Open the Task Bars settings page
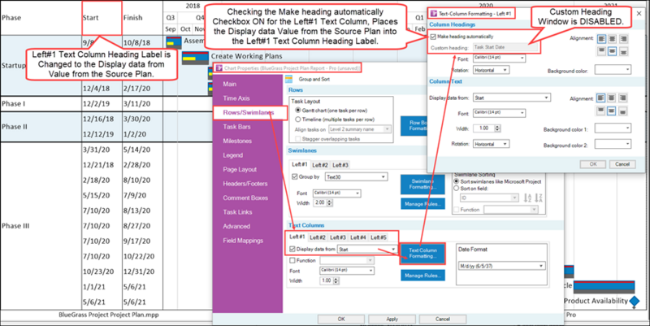The height and width of the screenshot is (326, 650). pos(236,127)
